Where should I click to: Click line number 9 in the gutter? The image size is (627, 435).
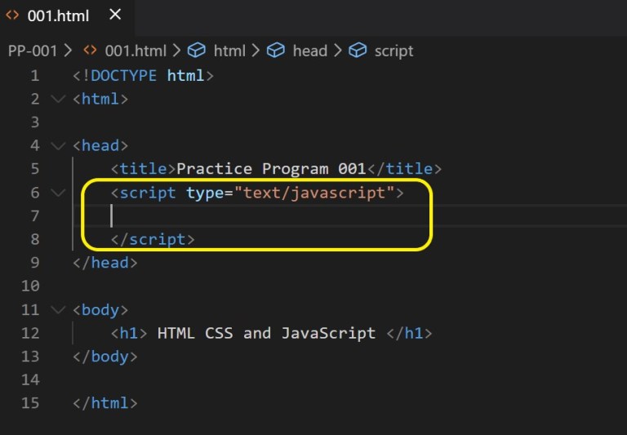coord(35,263)
